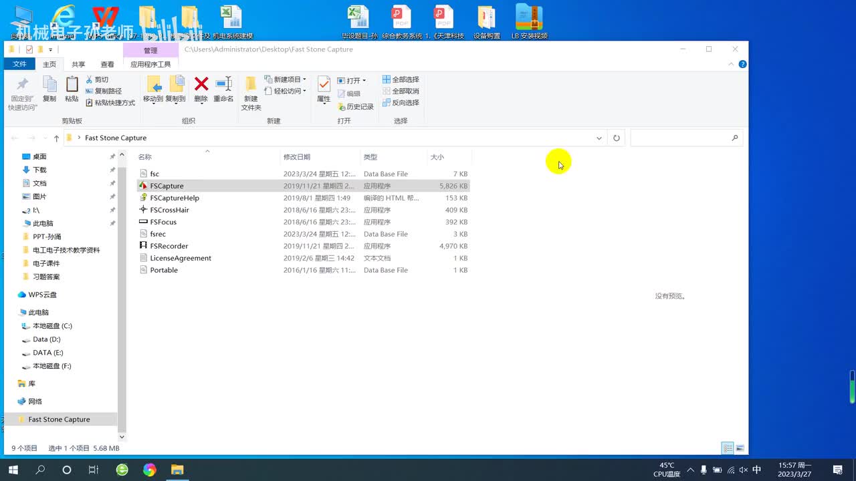Click the quick access toolbar properties icon

click(x=29, y=49)
